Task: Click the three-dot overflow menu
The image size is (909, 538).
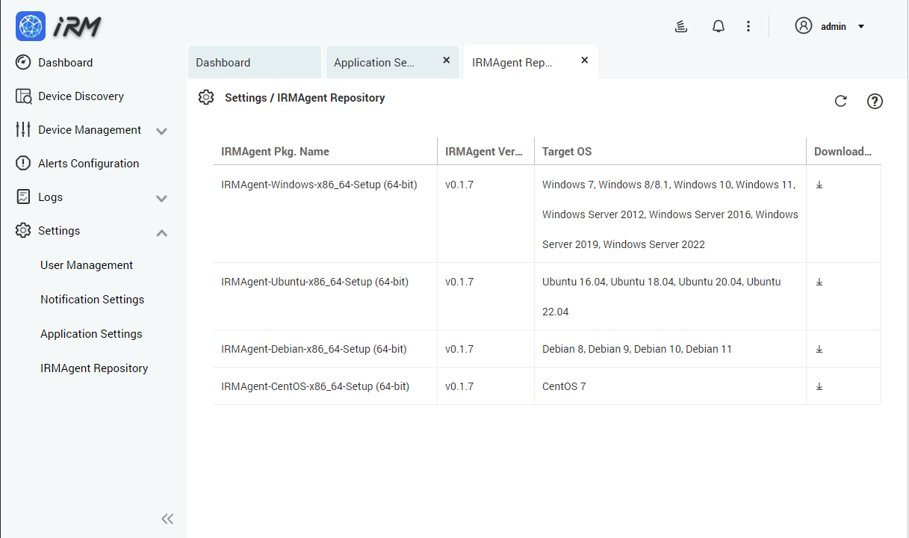Action: tap(748, 25)
